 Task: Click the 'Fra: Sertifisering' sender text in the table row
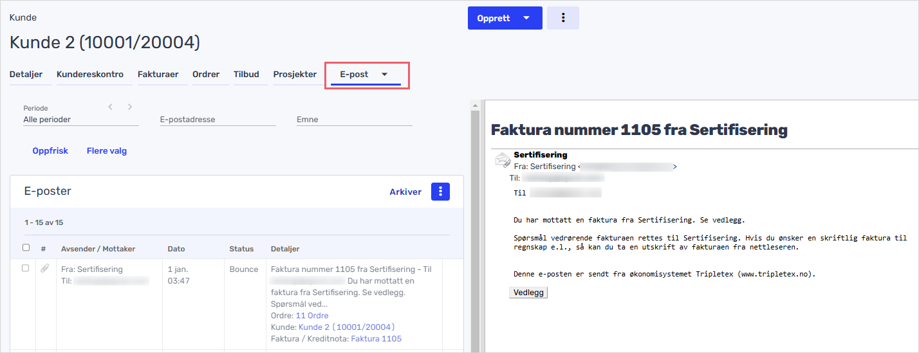tap(92, 269)
